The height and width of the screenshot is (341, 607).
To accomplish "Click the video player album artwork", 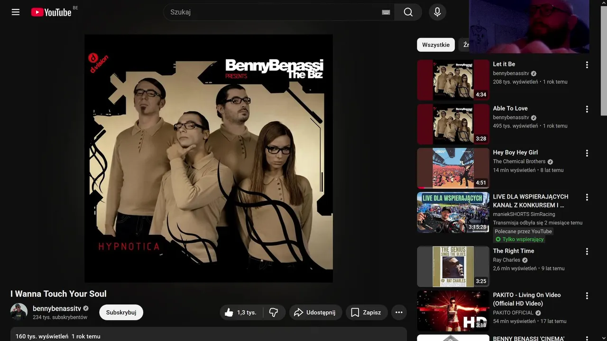I will pyautogui.click(x=209, y=158).
